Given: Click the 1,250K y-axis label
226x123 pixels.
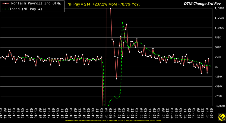Looking at the screenshot, I should coord(219,18).
